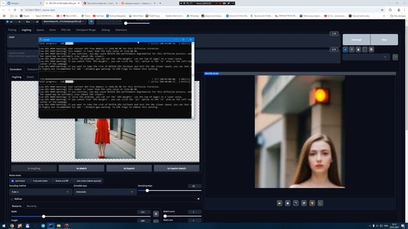Select the xl UI preset radio
Viewport: 408px width, 229px height.
[x=19, y=22]
